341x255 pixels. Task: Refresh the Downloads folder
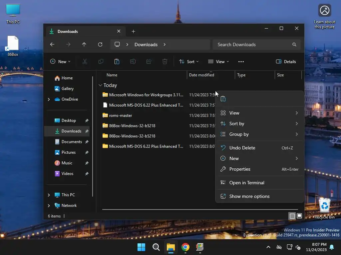coord(100,44)
